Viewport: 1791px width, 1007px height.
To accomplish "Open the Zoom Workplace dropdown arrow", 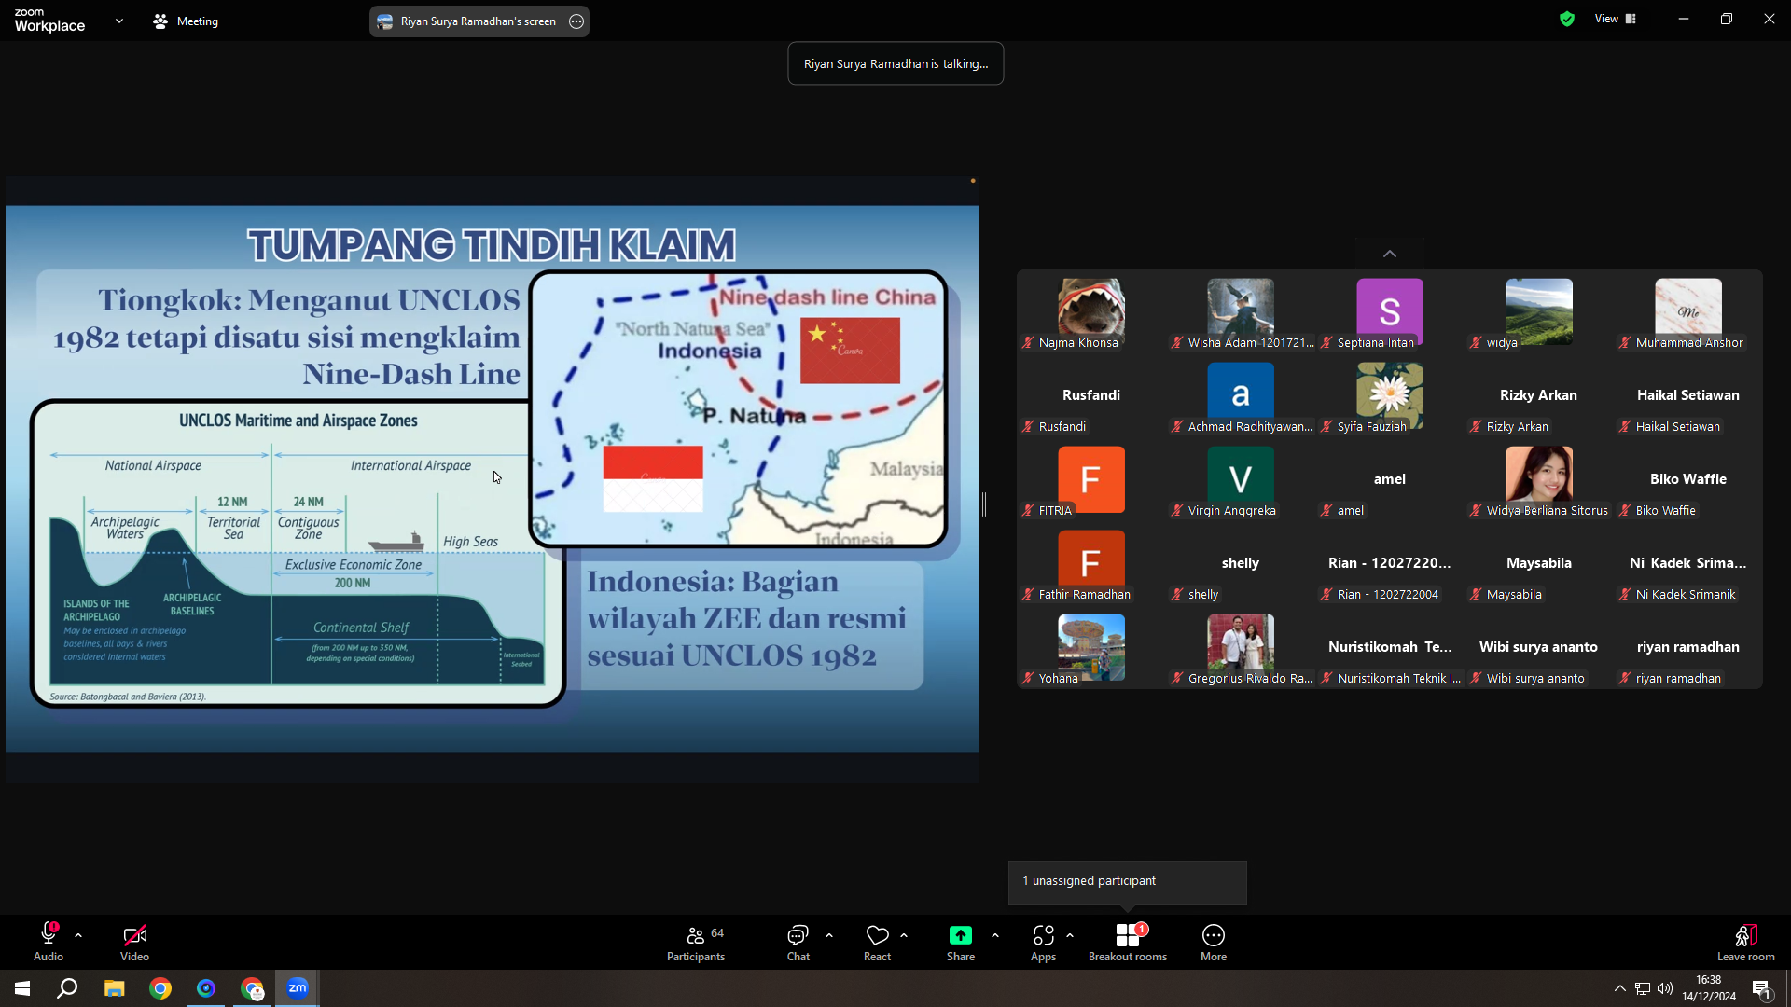I will [119, 21].
